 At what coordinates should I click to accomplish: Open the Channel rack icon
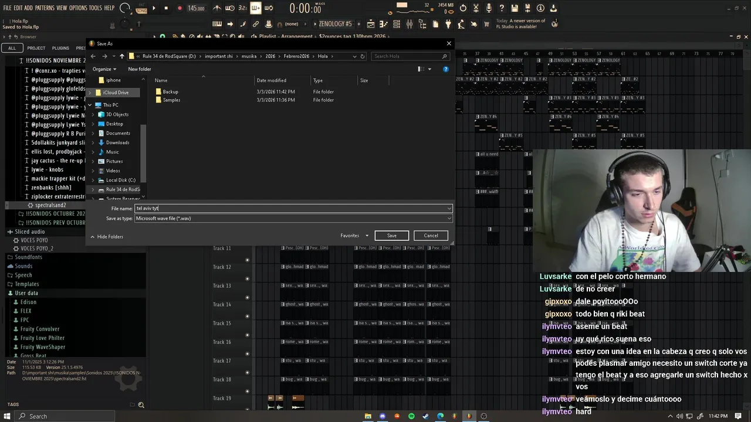[x=397, y=24]
